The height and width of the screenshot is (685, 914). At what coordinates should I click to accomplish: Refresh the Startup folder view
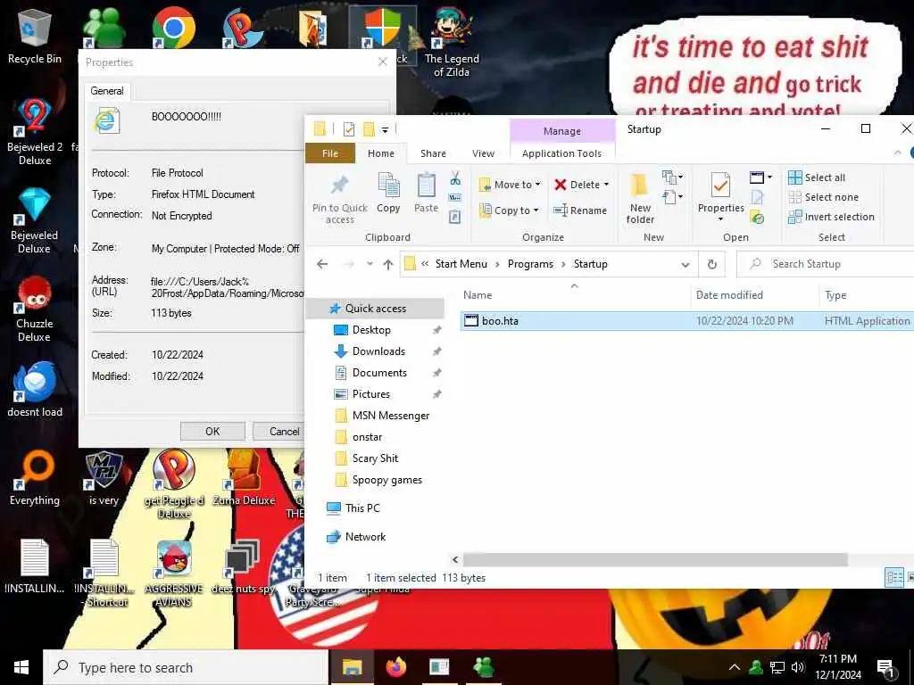(x=711, y=264)
